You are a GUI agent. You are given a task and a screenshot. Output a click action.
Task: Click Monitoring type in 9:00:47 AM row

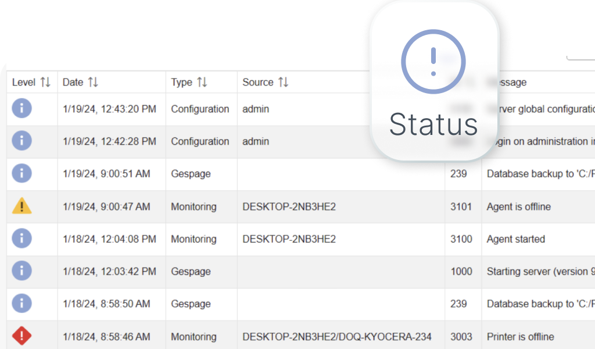[x=193, y=206]
